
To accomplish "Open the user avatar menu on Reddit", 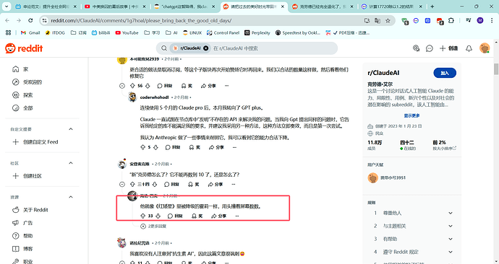I will (485, 48).
